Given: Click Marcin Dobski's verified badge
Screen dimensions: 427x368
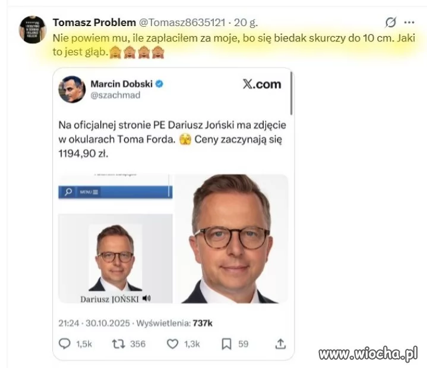Looking at the screenshot, I should tap(159, 84).
